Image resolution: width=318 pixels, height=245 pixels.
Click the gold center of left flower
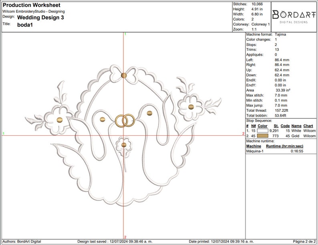tap(60, 120)
